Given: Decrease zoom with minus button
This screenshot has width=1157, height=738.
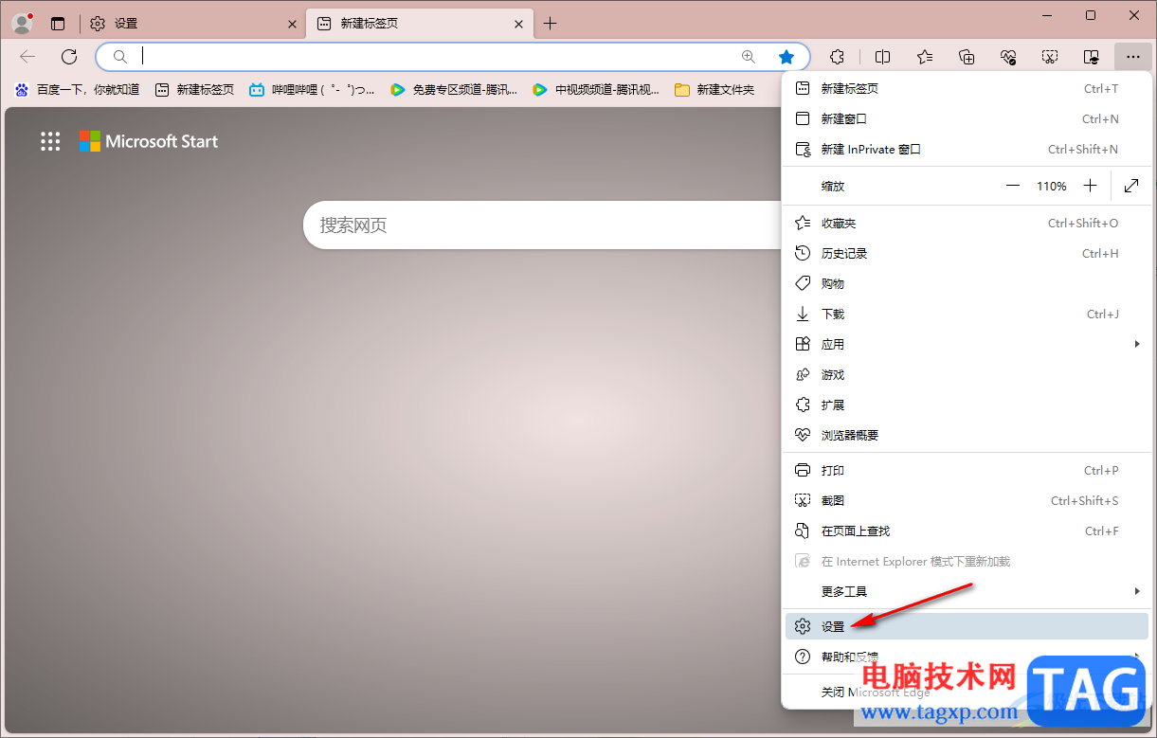Looking at the screenshot, I should click(x=1013, y=186).
